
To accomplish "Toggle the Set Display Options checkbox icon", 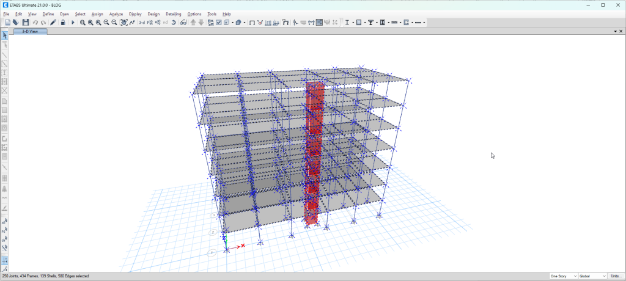I will tap(218, 23).
